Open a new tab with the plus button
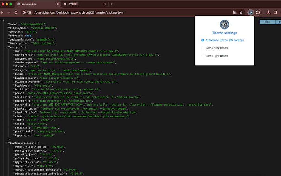This screenshot has height=176, width=281. 111,4
